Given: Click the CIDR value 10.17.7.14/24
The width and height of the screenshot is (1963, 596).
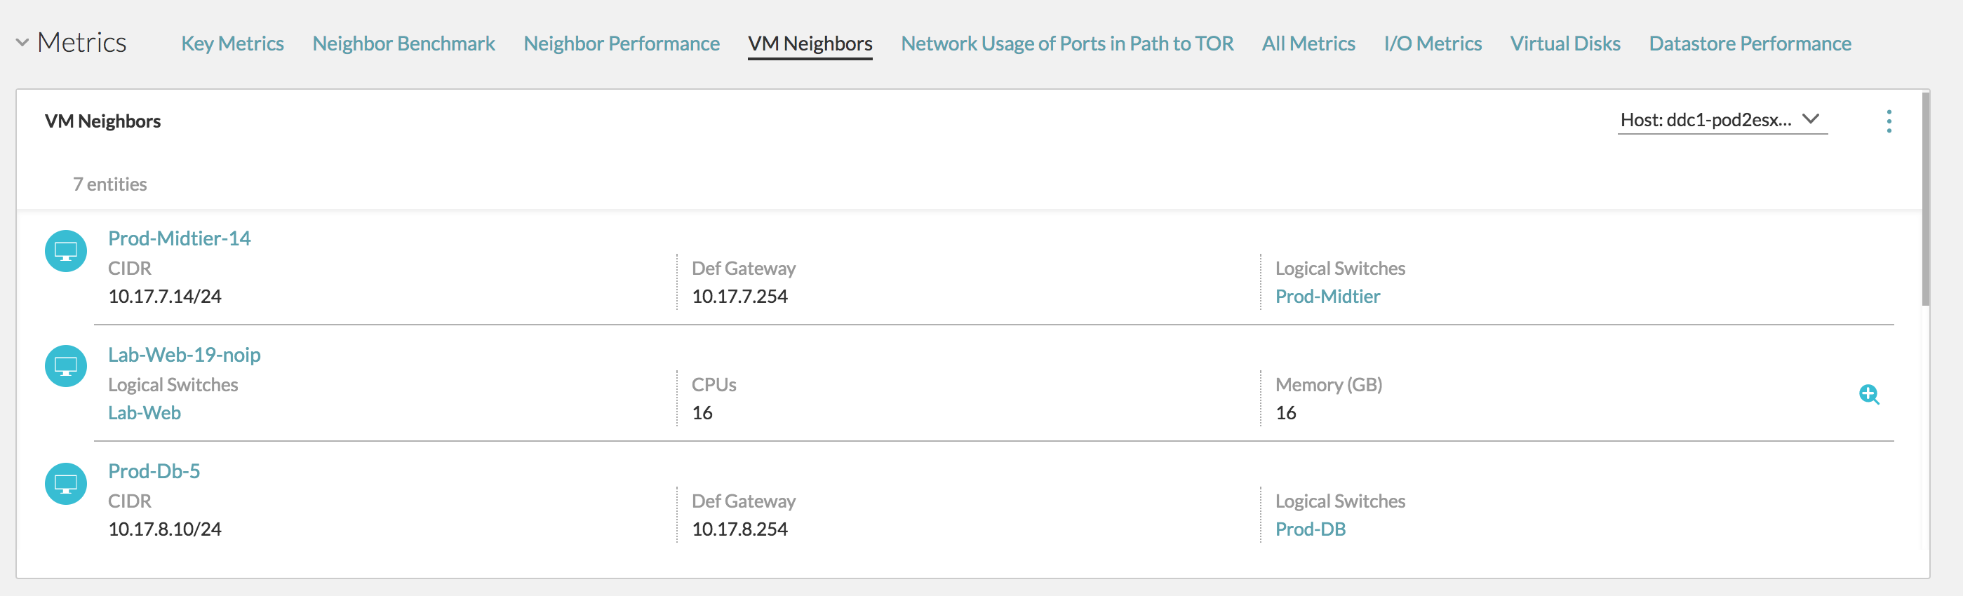Looking at the screenshot, I should point(165,296).
